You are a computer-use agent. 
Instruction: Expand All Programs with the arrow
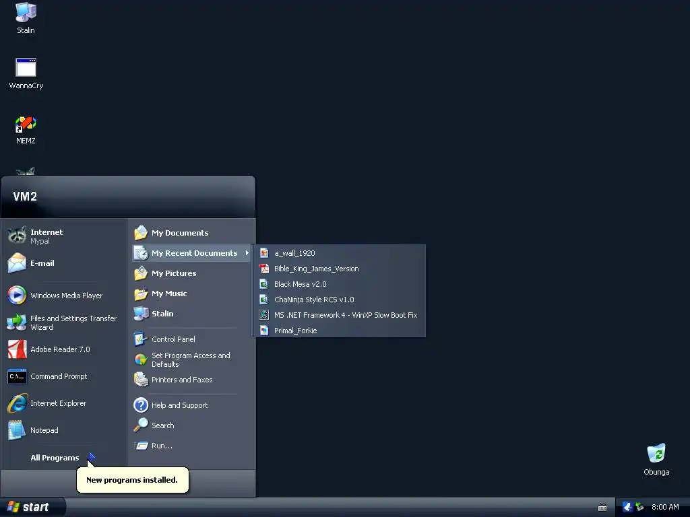pyautogui.click(x=91, y=457)
